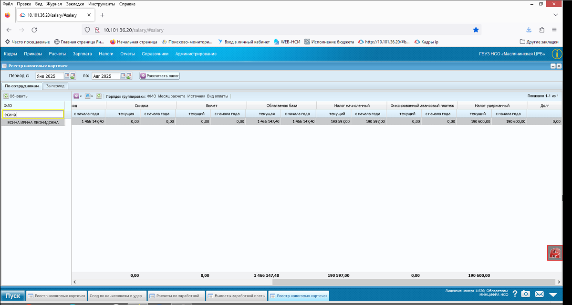572x305 pixels.
Task: Click the 'Период с' field Янв 2025
Action: point(49,76)
